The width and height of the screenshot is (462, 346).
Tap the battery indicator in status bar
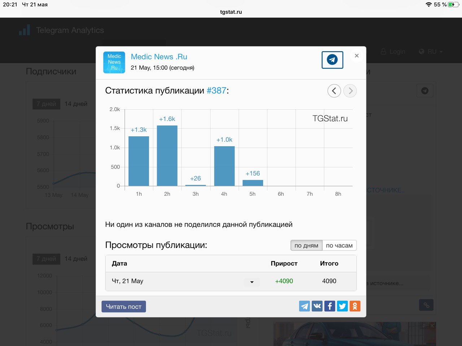click(453, 5)
